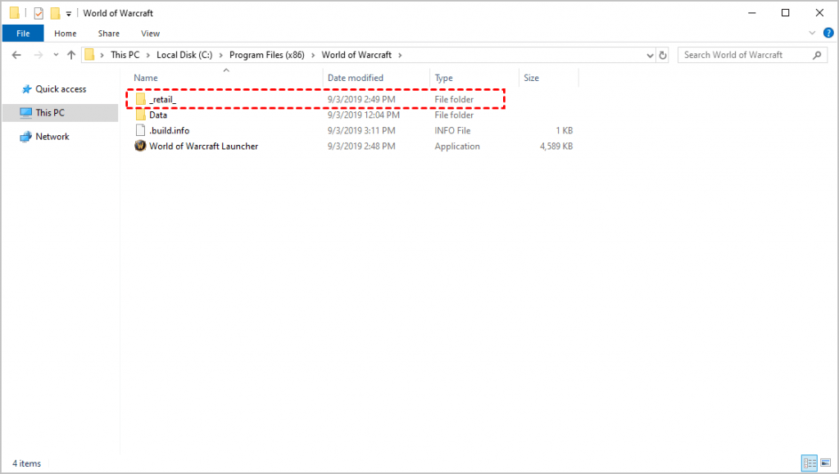This screenshot has width=839, height=474.
Task: Go up one folder level
Action: (x=71, y=55)
